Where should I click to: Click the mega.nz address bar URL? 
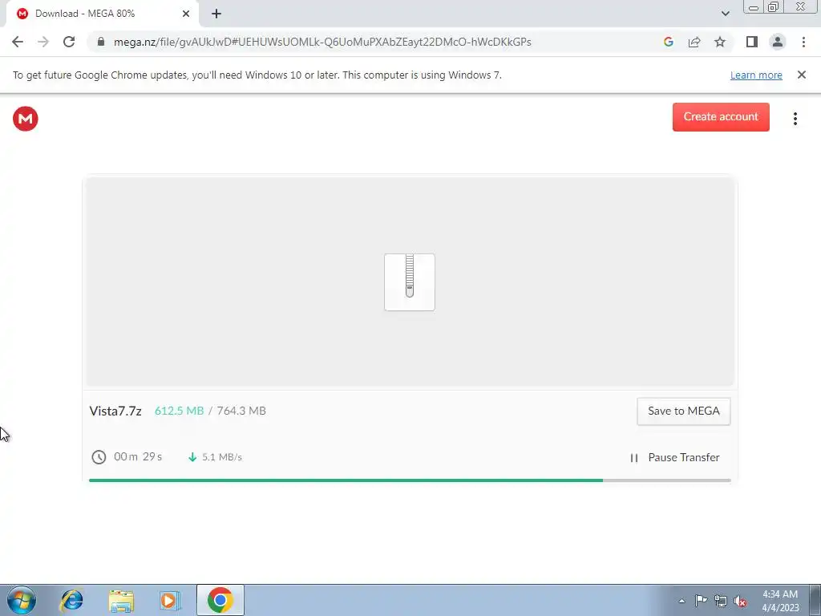(x=322, y=42)
